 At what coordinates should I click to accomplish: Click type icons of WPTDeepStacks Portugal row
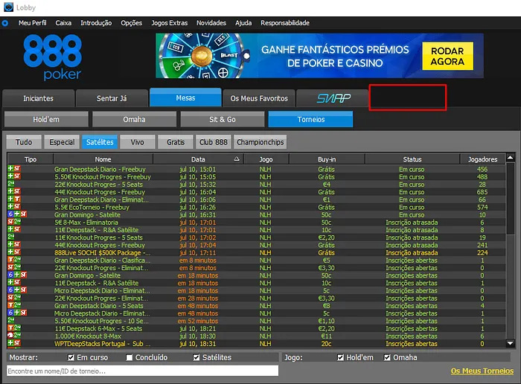(x=14, y=343)
